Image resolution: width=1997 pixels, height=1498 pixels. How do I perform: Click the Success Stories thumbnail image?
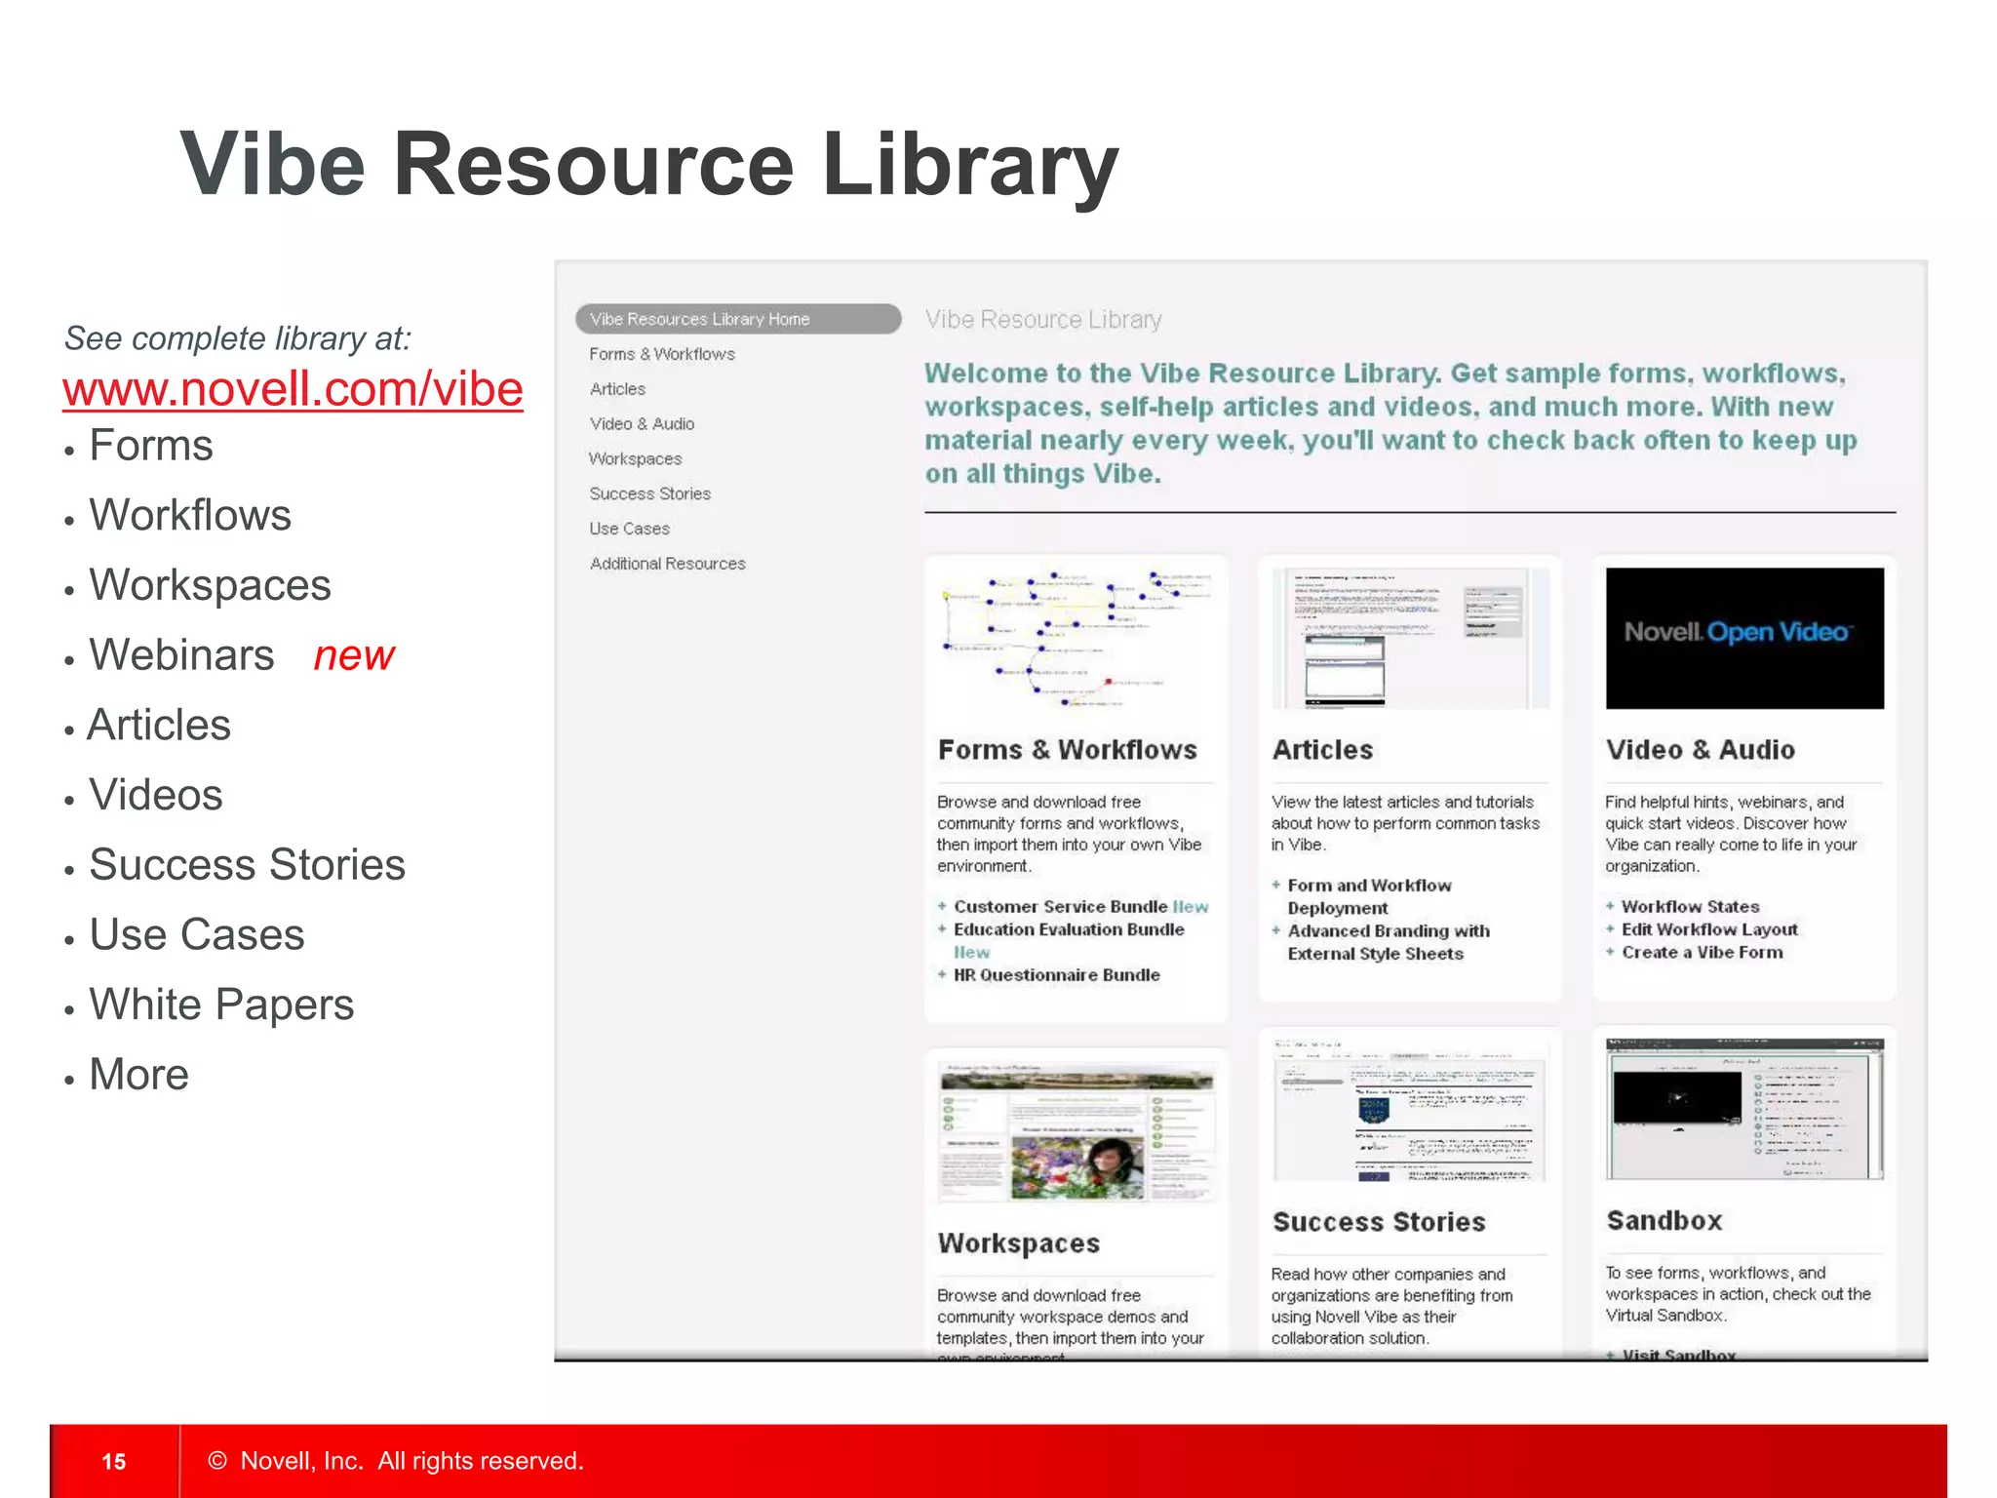1410,1110
